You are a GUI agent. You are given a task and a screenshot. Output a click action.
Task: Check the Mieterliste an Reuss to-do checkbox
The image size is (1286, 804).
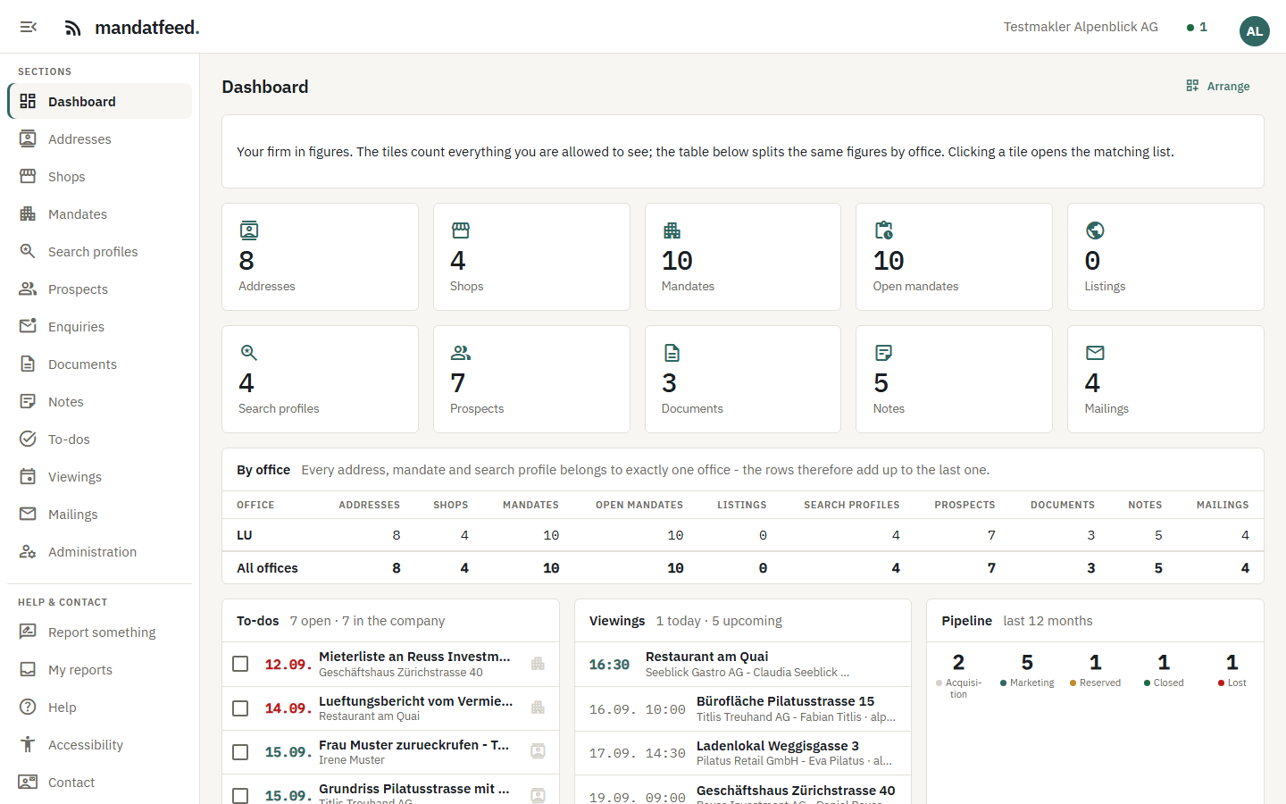240,664
